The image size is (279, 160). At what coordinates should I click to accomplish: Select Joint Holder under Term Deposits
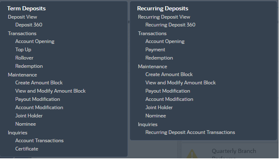29,116
